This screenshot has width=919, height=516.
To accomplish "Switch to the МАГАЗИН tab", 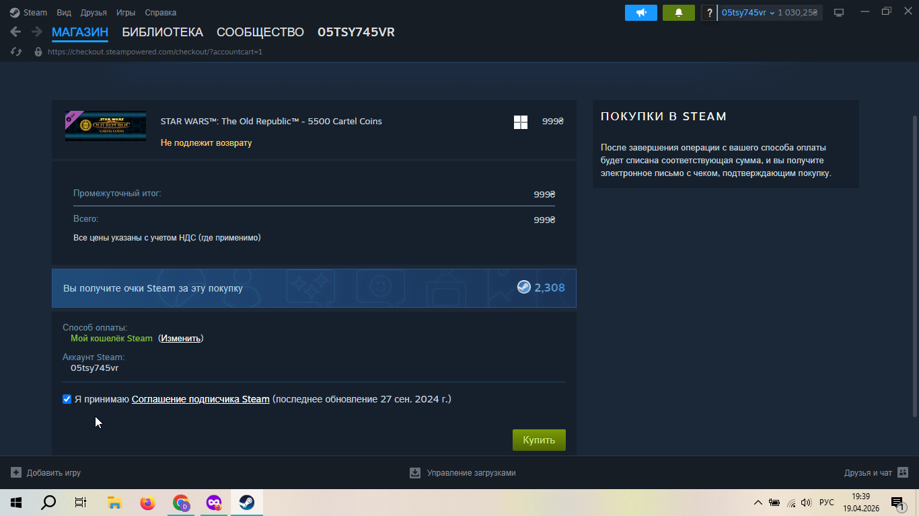I will point(80,32).
